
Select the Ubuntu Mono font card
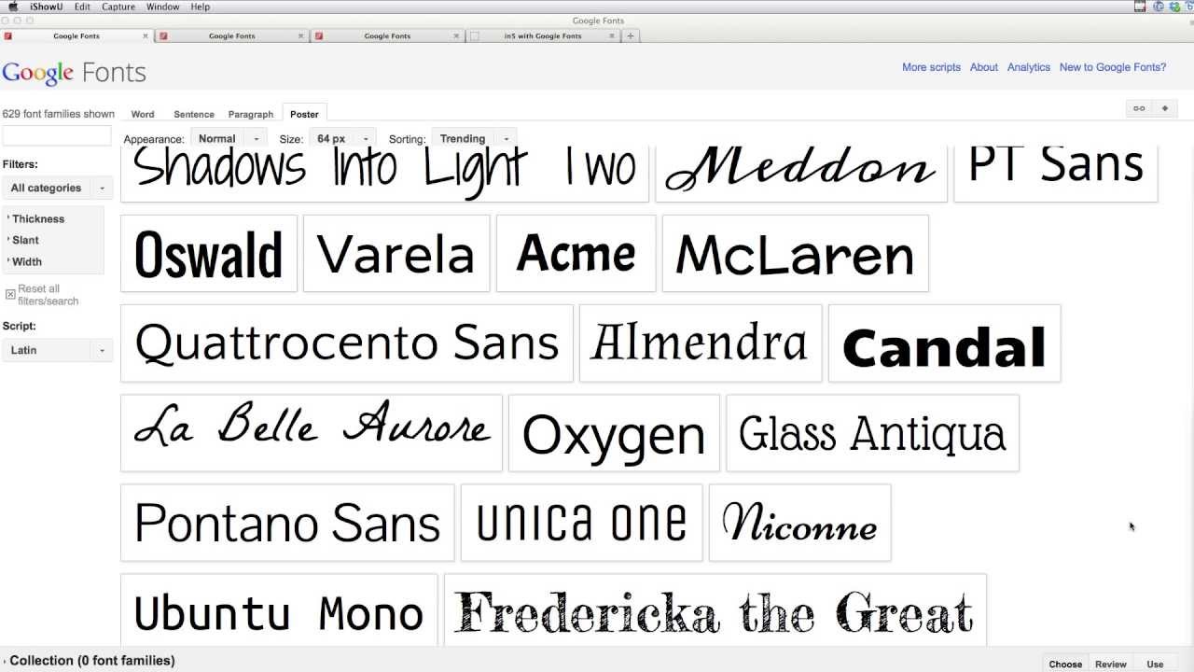click(279, 609)
